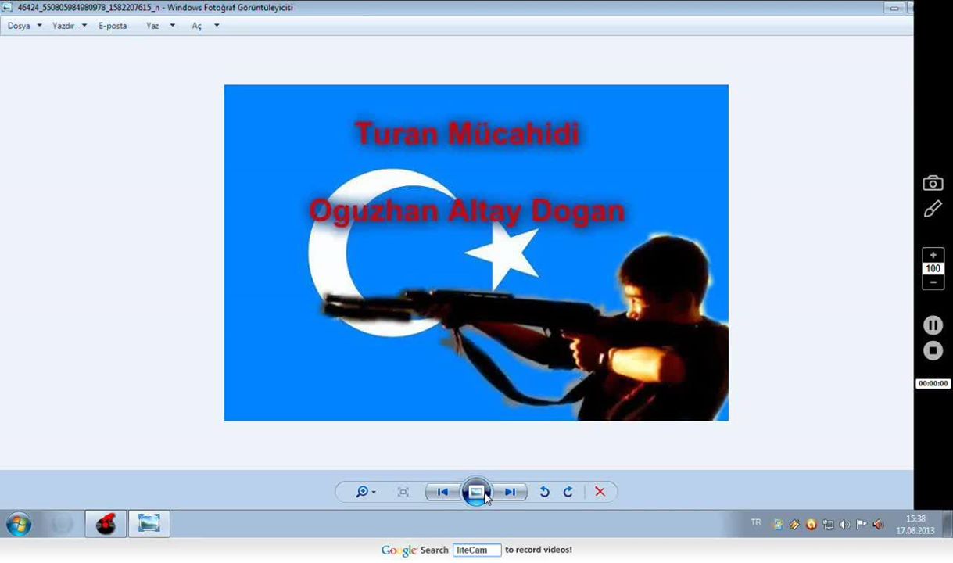Open the zoom magnifier control
Image resolution: width=953 pixels, height=563 pixels.
click(365, 492)
